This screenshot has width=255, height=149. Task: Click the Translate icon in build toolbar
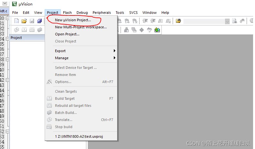(17, 30)
